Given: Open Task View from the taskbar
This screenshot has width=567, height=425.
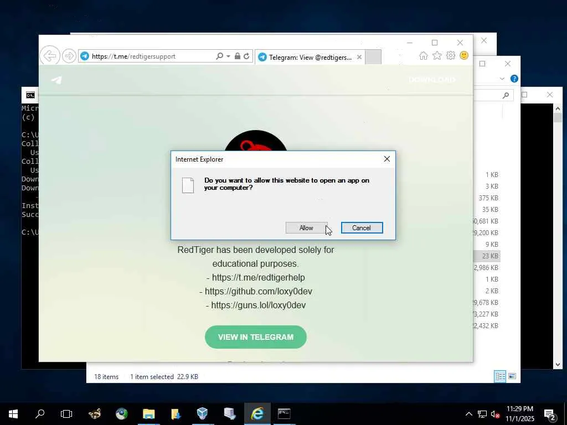Looking at the screenshot, I should pos(66,414).
